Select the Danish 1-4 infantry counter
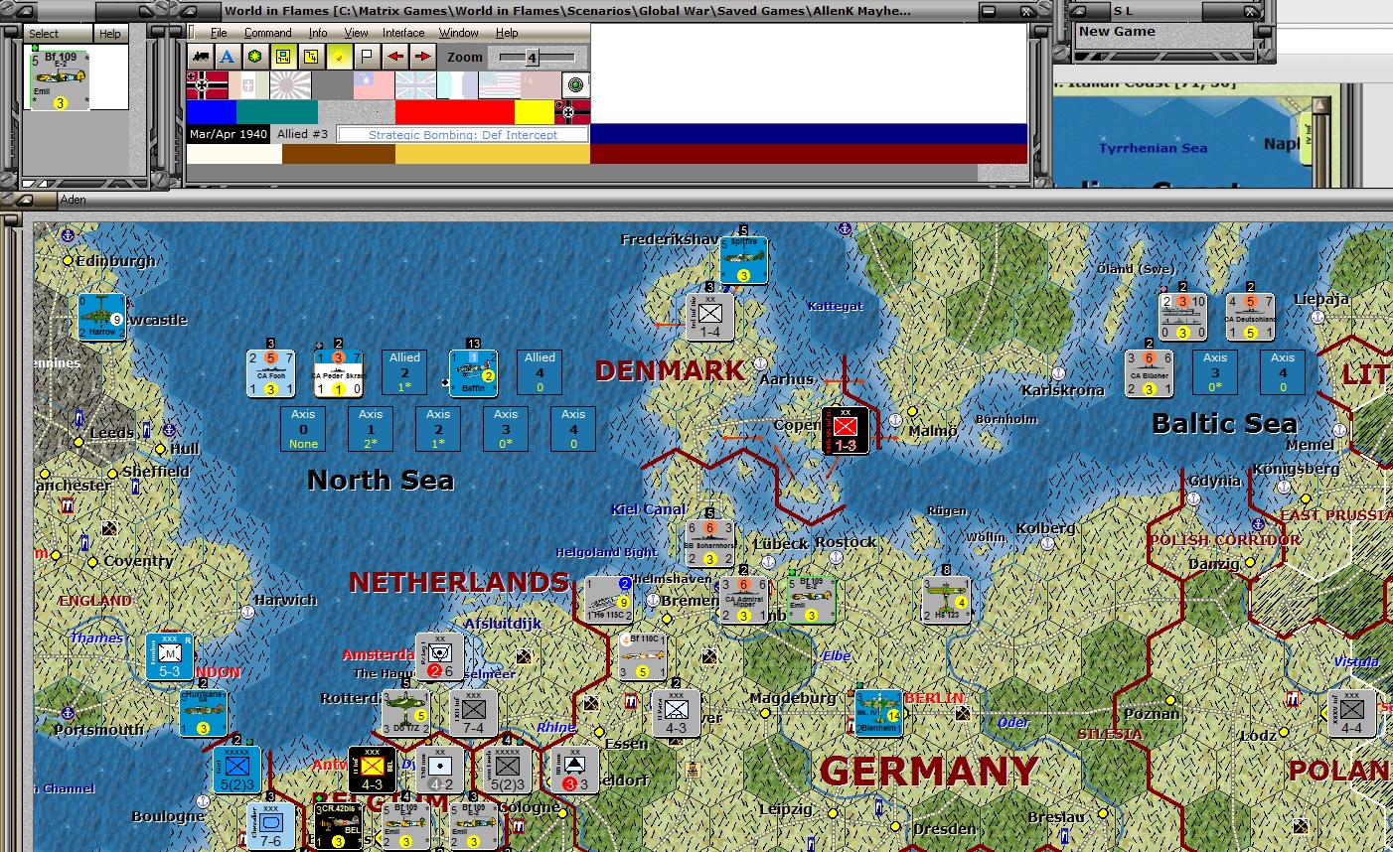1393x852 pixels. [710, 317]
